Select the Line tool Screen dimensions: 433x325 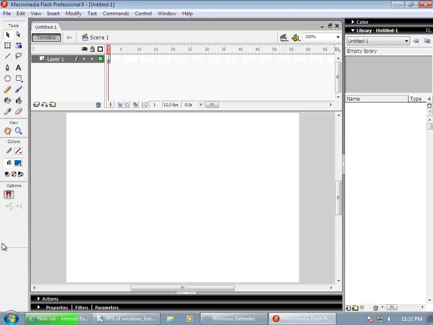pyautogui.click(x=8, y=56)
